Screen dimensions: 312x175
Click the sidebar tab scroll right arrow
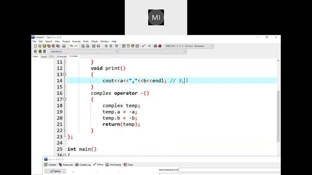point(53,56)
